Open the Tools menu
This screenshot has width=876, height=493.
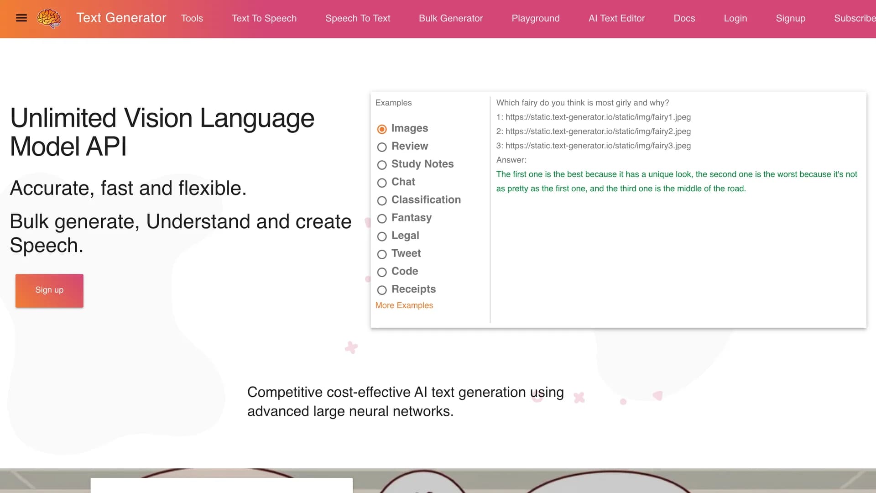click(192, 18)
